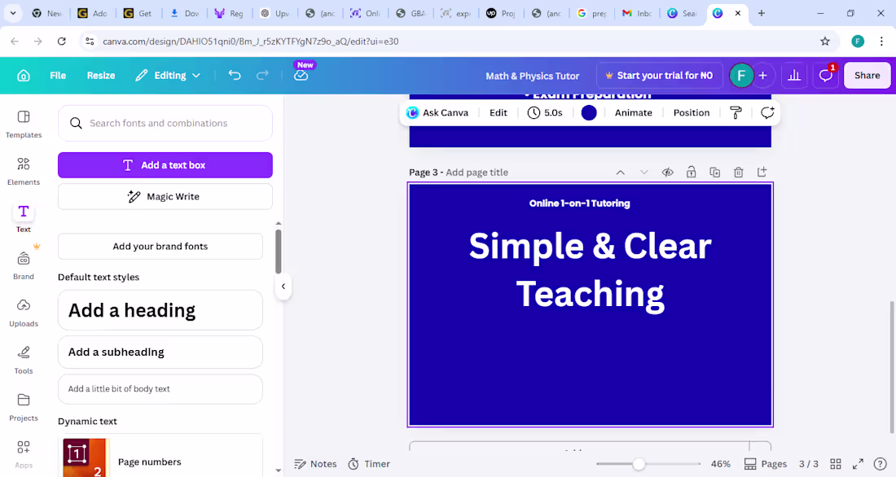Open new browser tab plus button

[x=761, y=13]
